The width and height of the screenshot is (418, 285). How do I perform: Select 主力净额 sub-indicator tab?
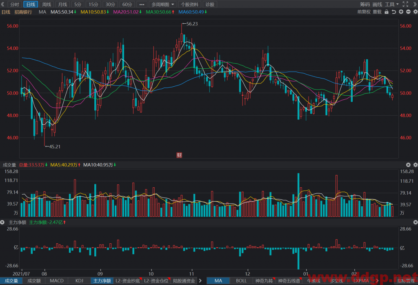coord(102,281)
